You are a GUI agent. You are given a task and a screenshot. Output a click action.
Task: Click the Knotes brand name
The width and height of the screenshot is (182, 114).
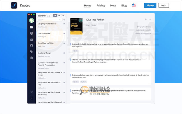point(25,5)
